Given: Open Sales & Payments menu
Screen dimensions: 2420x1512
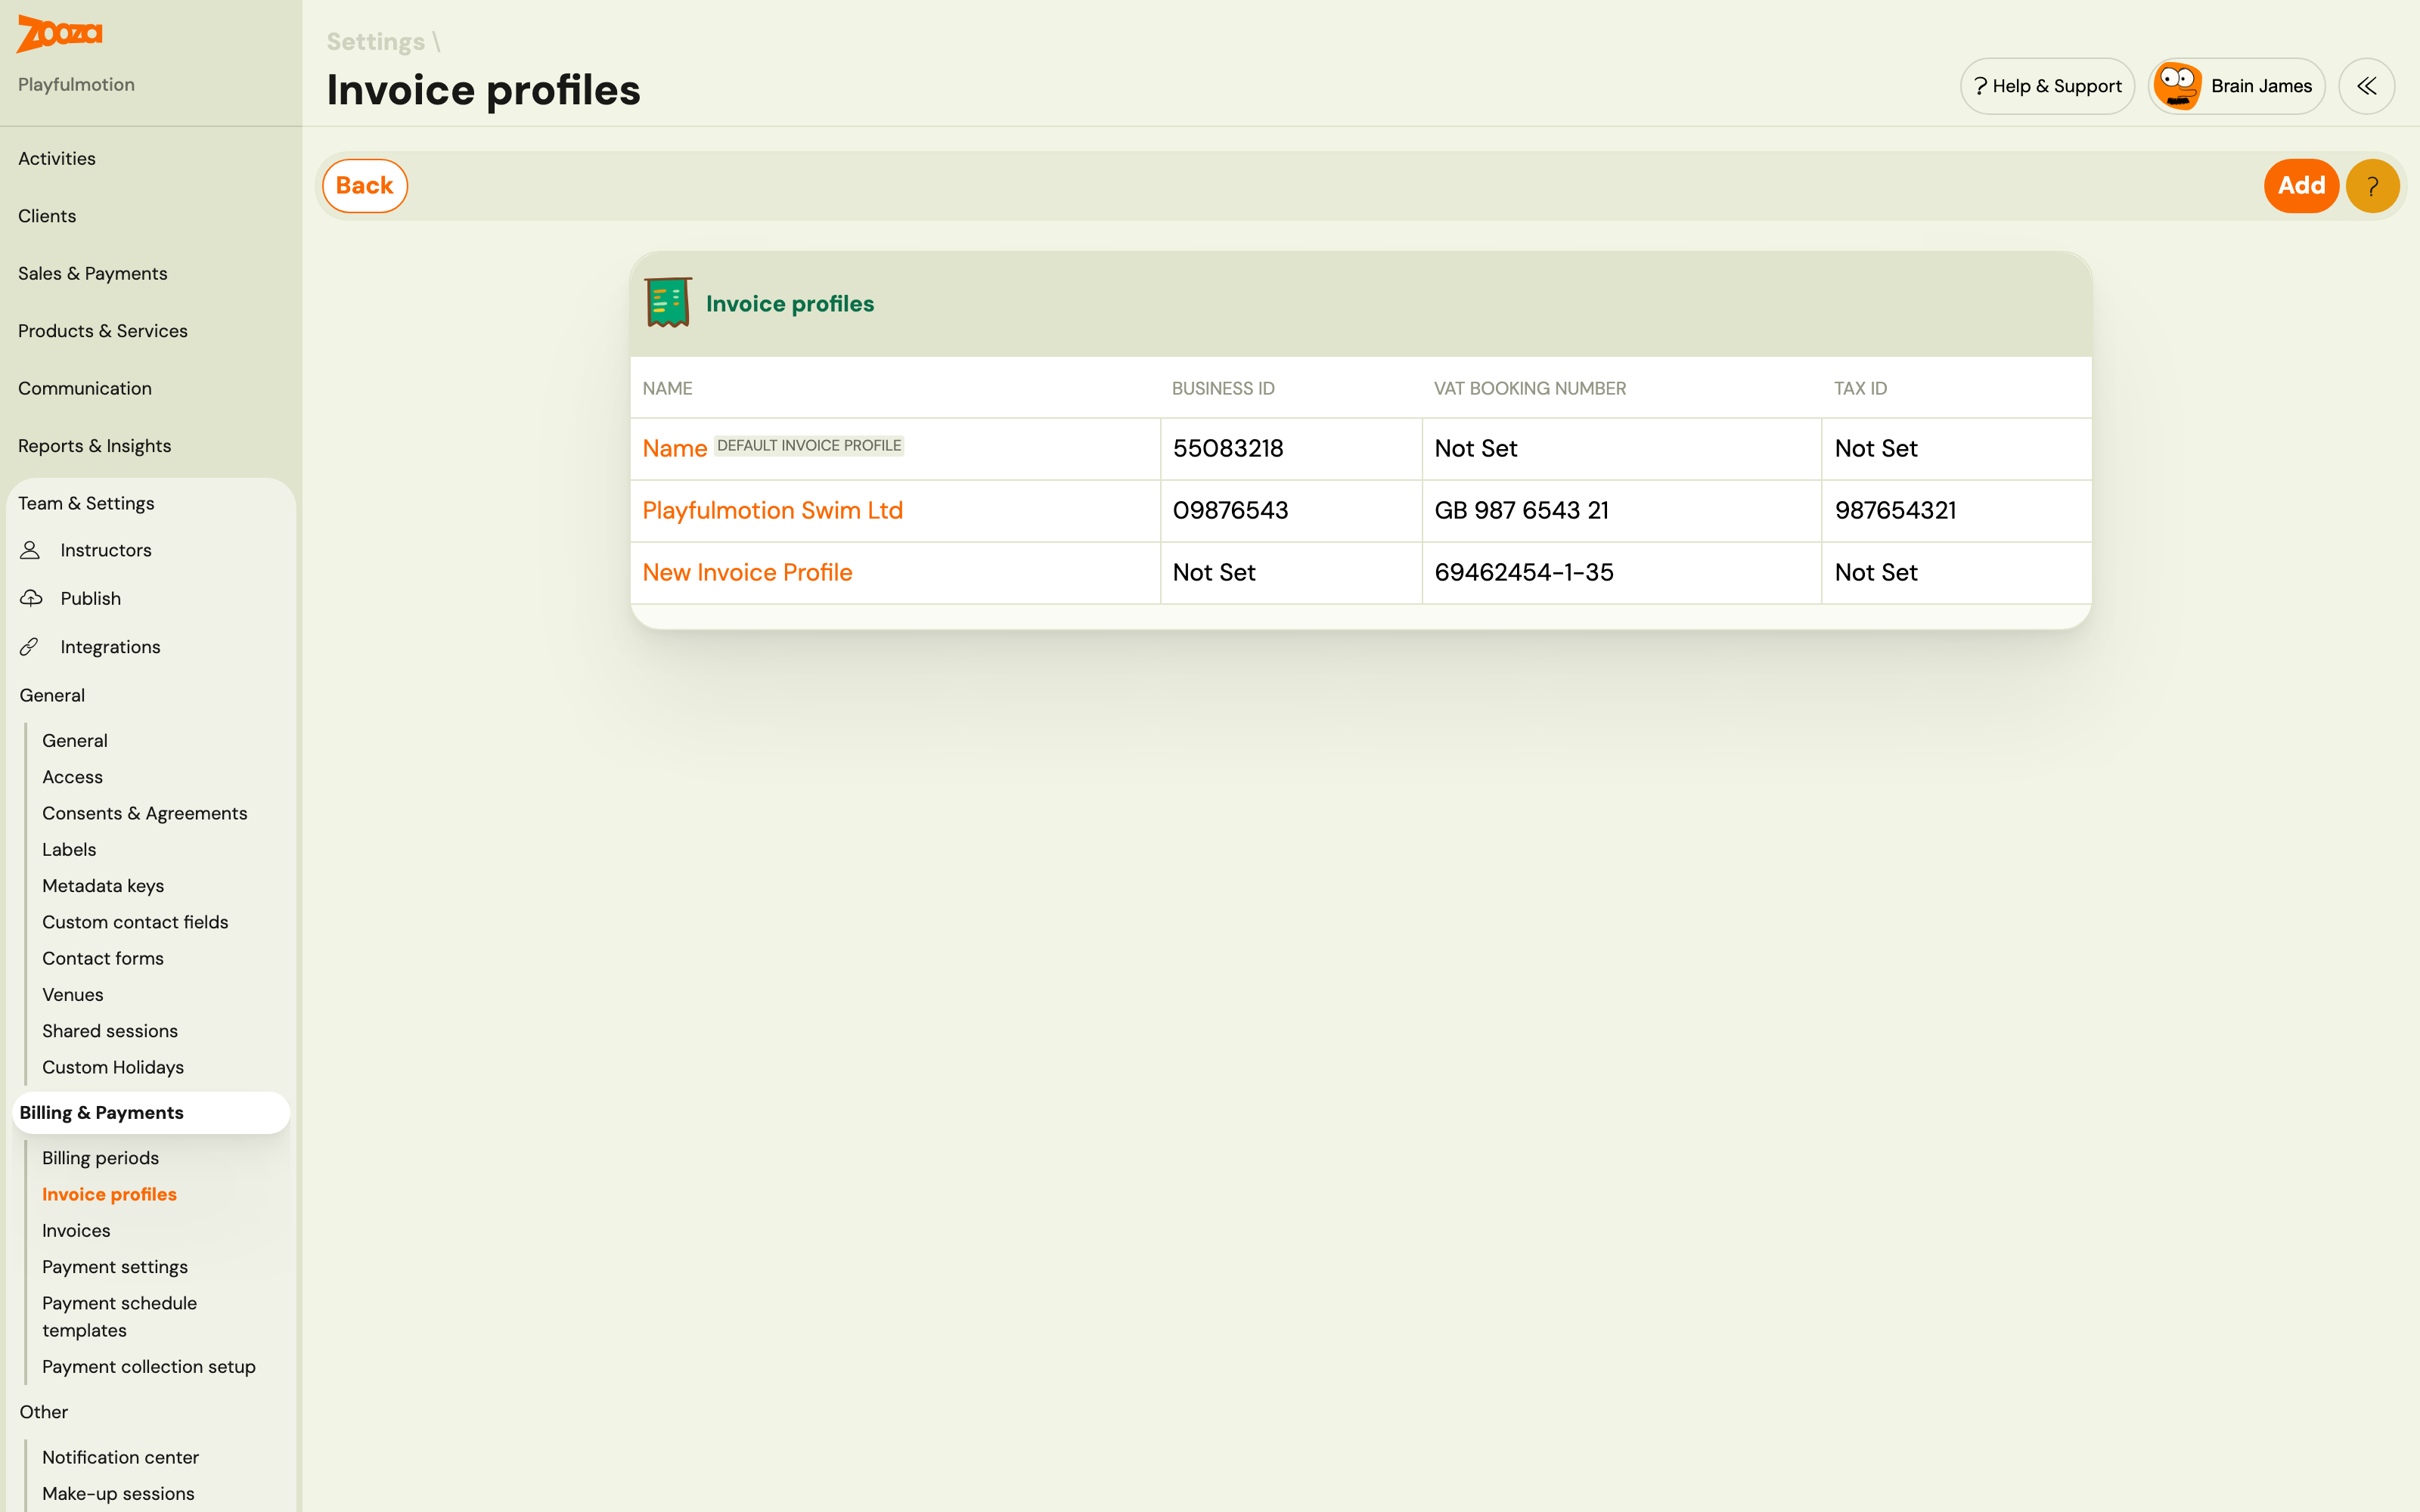Looking at the screenshot, I should pos(93,273).
